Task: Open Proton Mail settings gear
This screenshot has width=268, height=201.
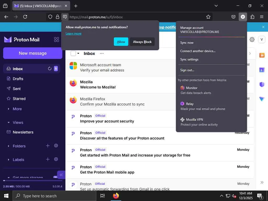Action: (x=252, y=40)
